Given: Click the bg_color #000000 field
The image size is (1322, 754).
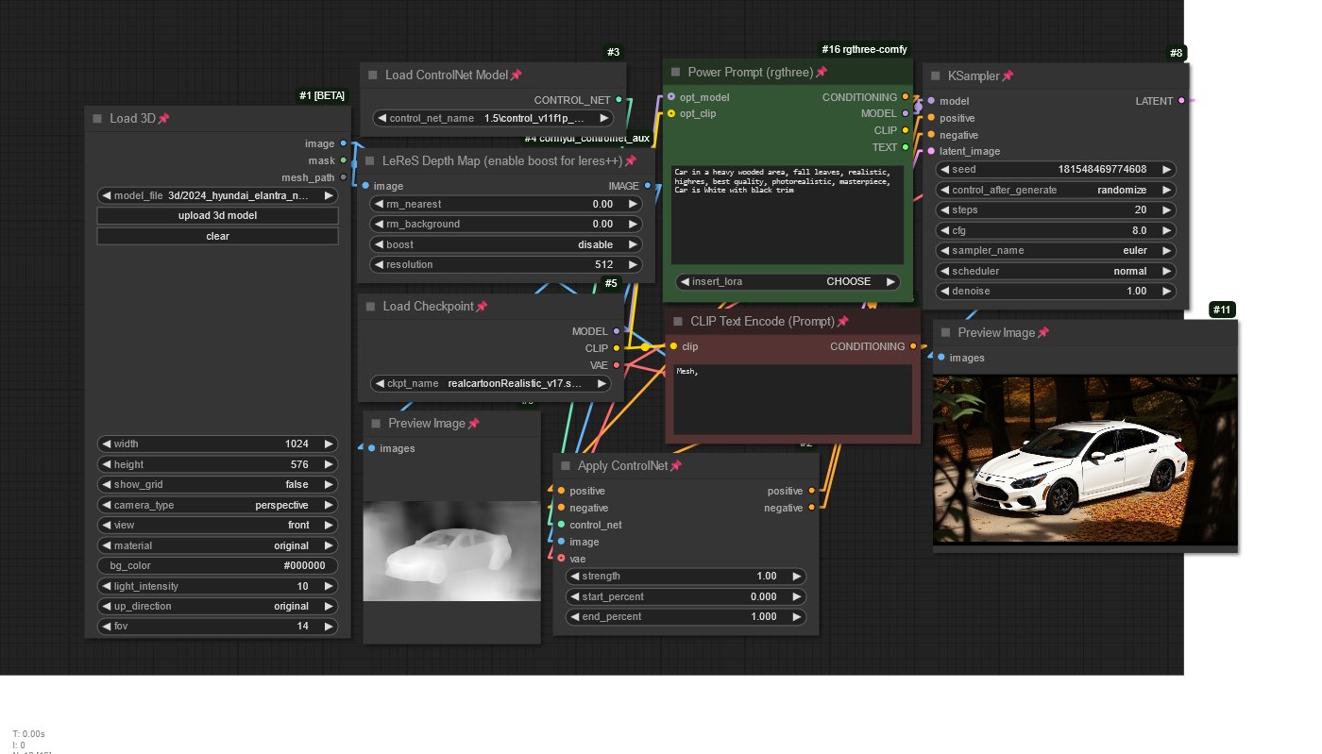Looking at the screenshot, I should click(x=217, y=566).
